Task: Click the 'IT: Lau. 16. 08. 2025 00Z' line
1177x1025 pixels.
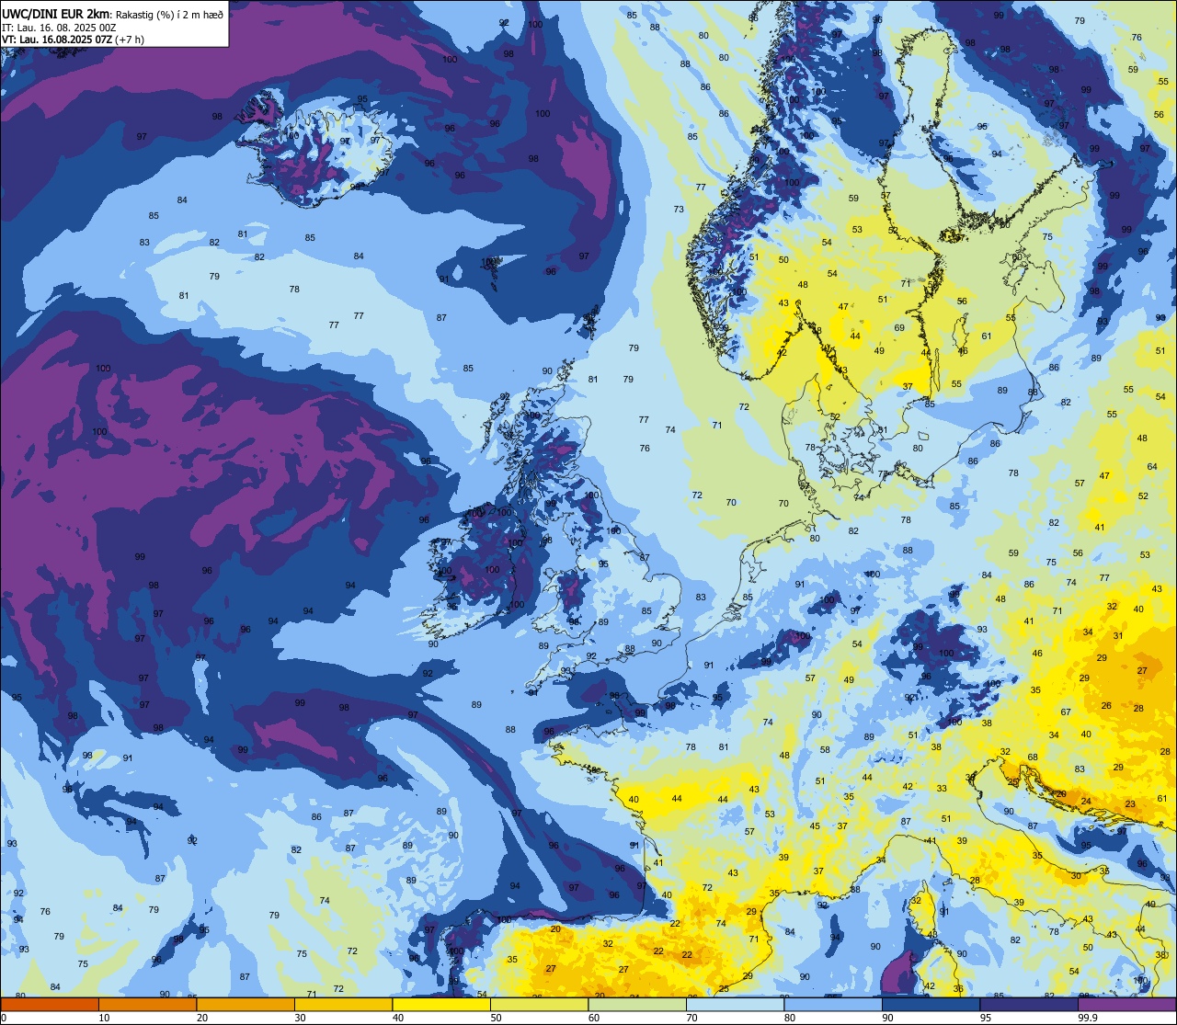Action: tap(58, 27)
